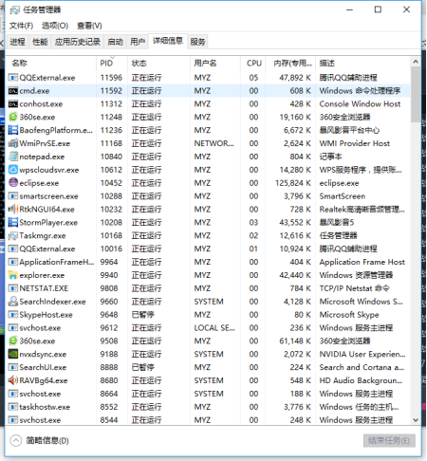Click the explorer.exe folder icon
This screenshot has width=427, height=461.
pyautogui.click(x=12, y=275)
